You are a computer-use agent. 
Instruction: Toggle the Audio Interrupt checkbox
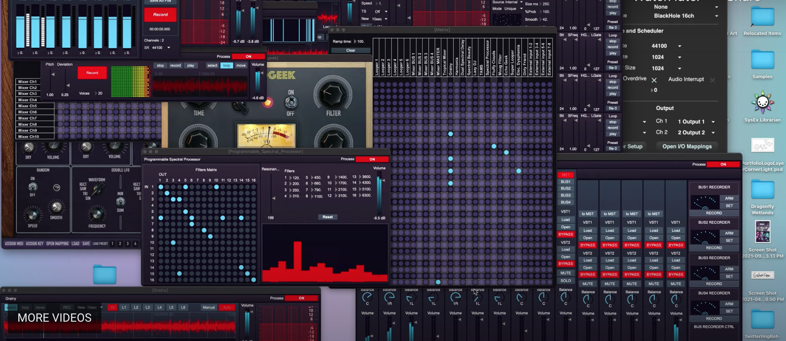[713, 80]
